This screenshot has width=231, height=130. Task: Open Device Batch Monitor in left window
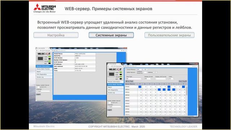pos(44,69)
